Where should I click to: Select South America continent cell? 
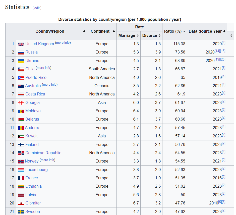point(102,69)
